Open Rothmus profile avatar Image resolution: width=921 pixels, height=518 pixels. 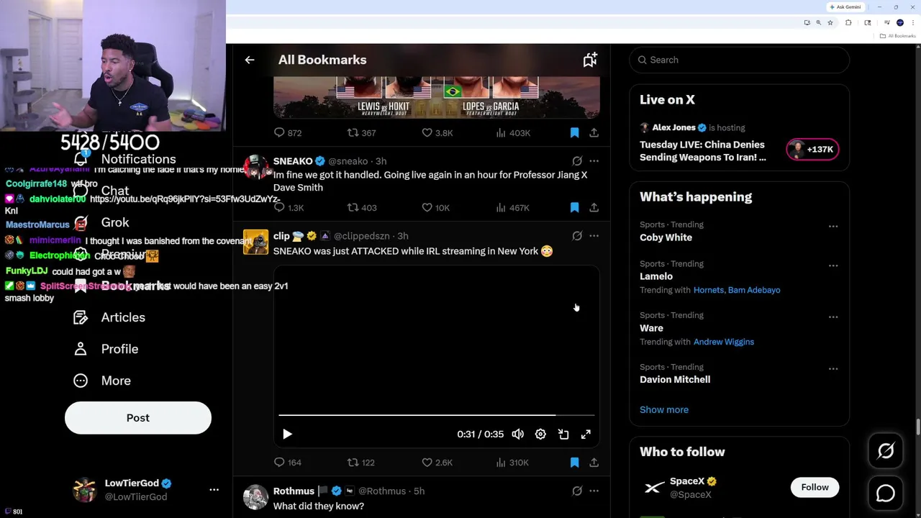pos(255,497)
